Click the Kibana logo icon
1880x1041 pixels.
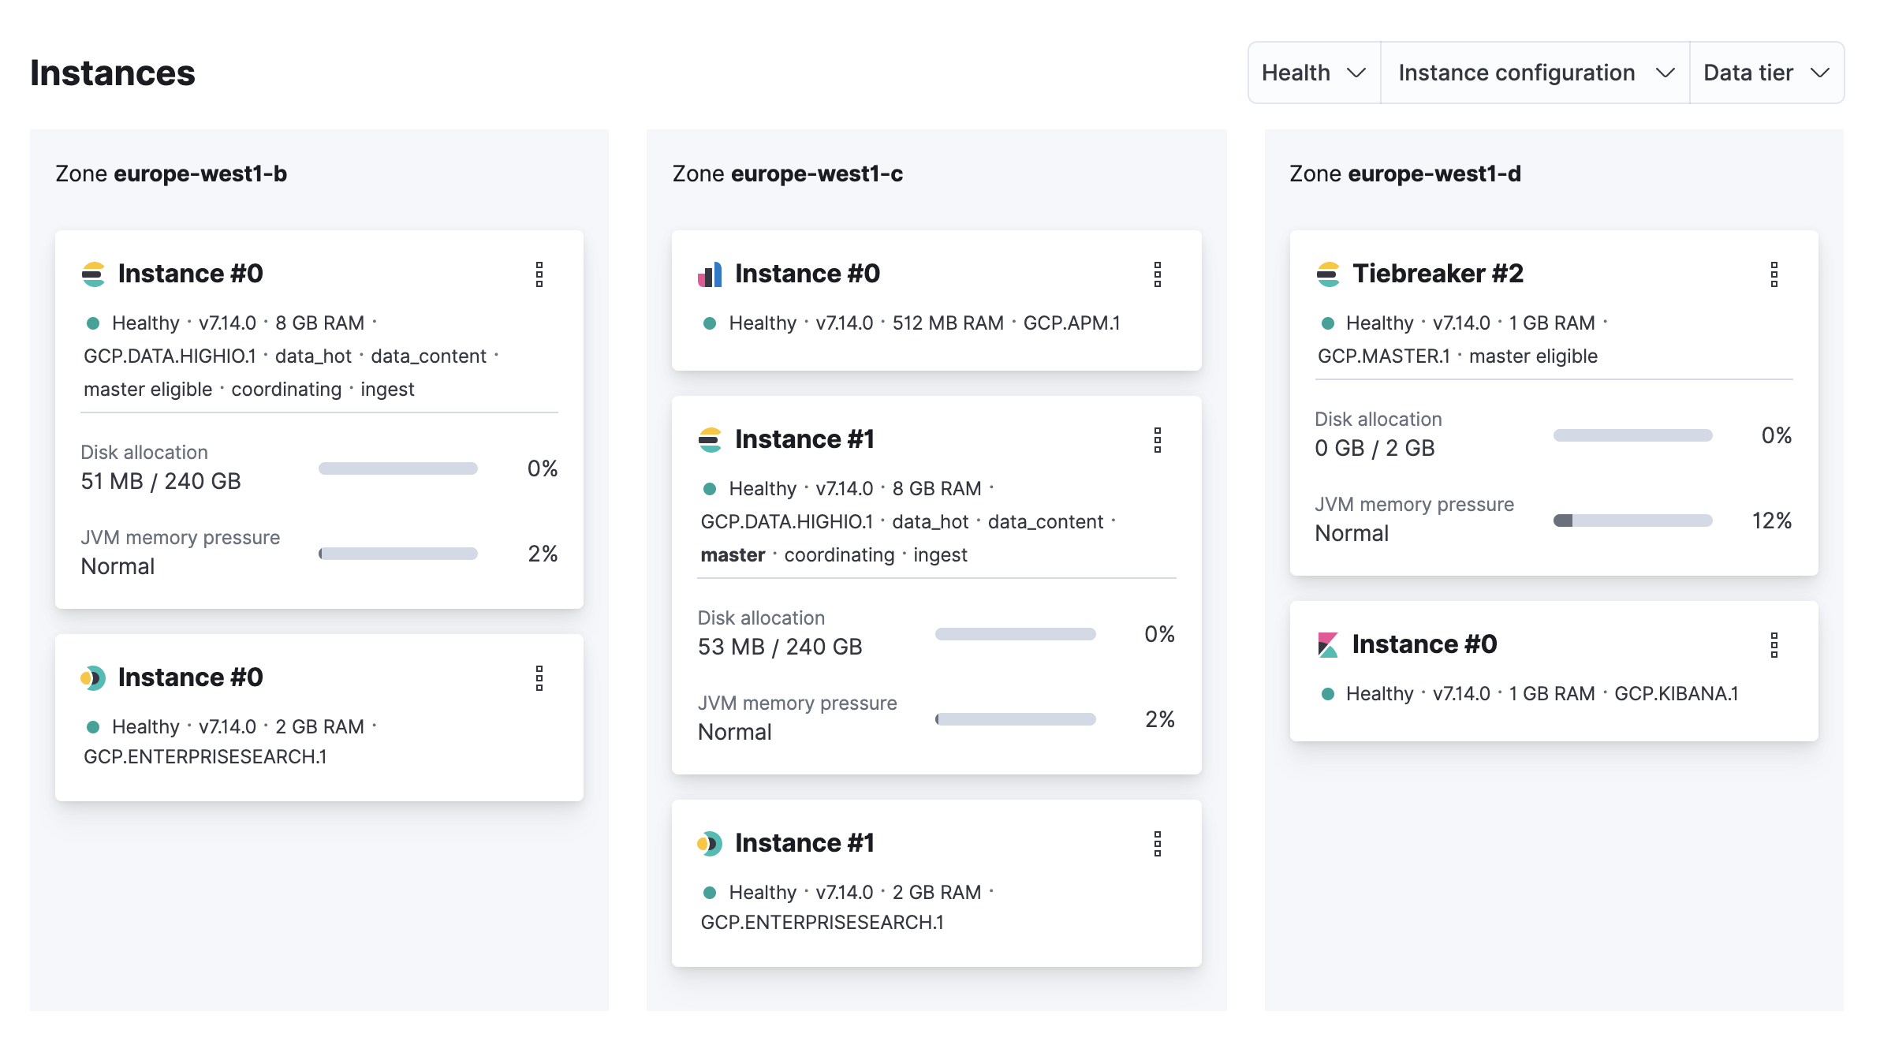1328,645
